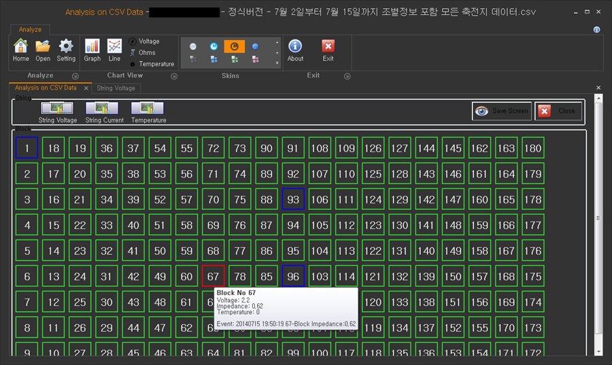Select block 166
The image size is (612, 365).
[506, 225]
